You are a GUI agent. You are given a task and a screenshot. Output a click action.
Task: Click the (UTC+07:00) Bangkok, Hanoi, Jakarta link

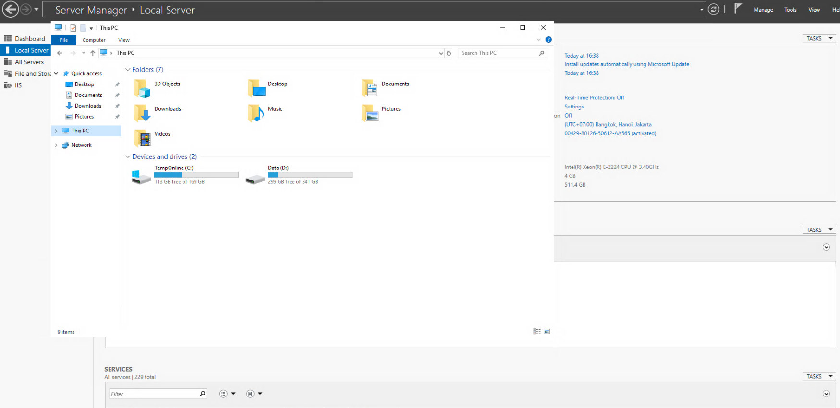pyautogui.click(x=608, y=125)
